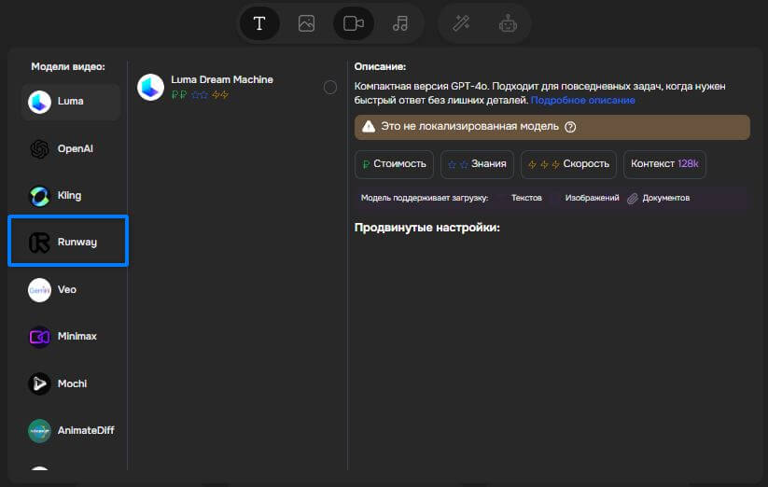Select the Kling video model
The width and height of the screenshot is (768, 487).
[x=70, y=196]
